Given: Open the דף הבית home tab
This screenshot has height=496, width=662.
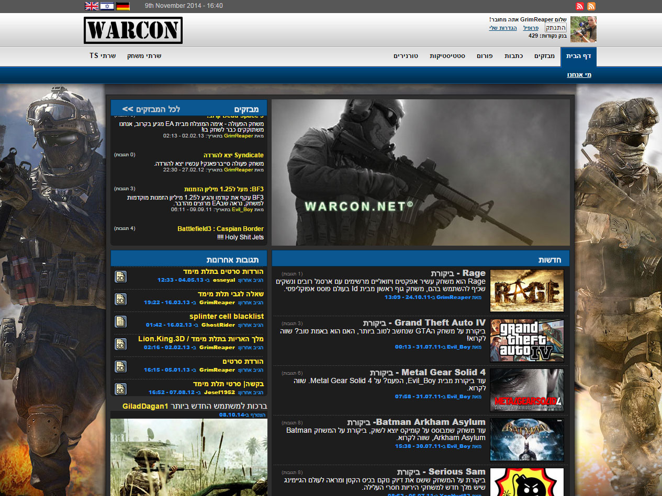Looking at the screenshot, I should 578,56.
